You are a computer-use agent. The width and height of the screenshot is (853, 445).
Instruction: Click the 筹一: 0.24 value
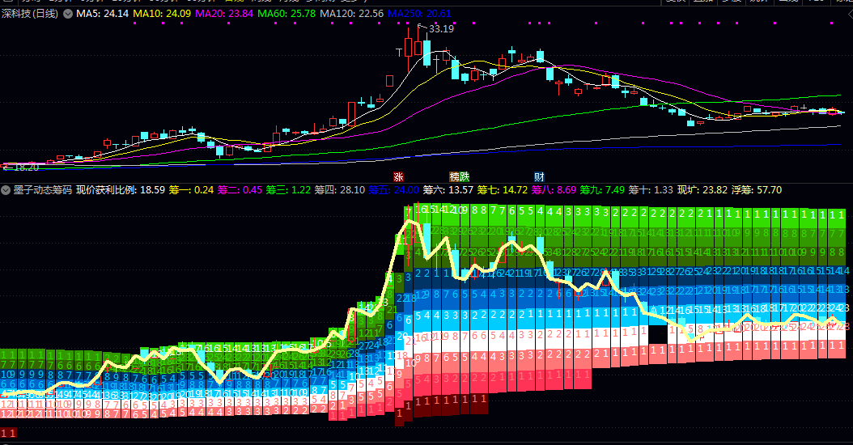click(191, 190)
